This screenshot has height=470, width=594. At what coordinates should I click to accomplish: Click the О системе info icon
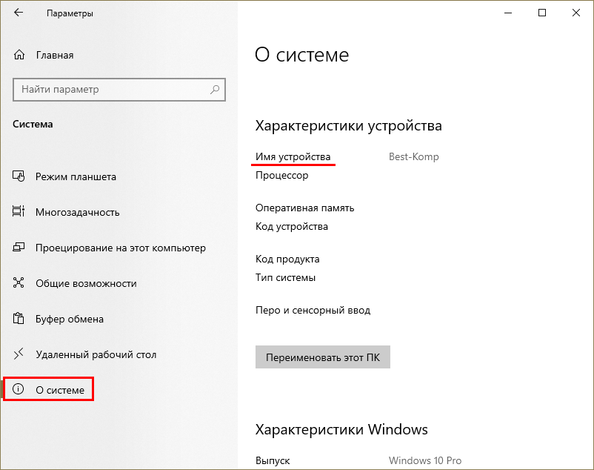pos(20,390)
